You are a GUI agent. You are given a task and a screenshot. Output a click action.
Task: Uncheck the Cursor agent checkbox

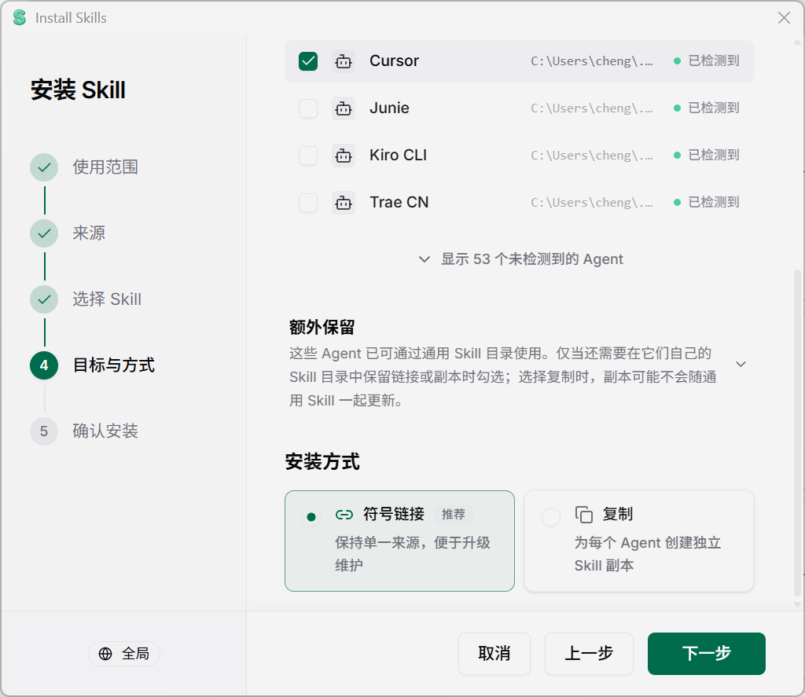(x=308, y=61)
